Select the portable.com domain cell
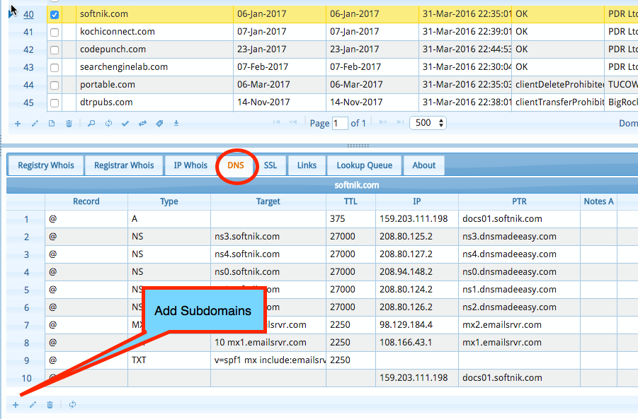The height and width of the screenshot is (419, 638). click(154, 85)
